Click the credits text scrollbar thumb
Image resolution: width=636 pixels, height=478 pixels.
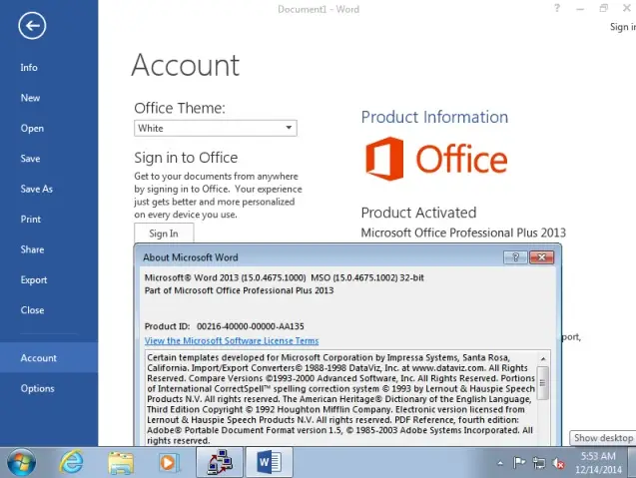[543, 383]
